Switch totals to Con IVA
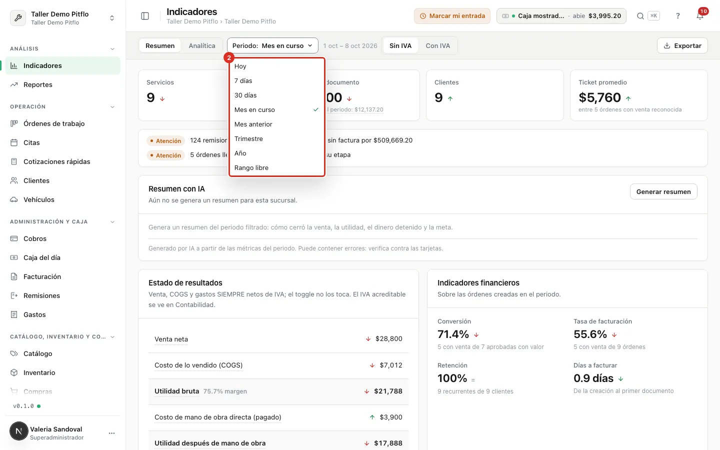 pyautogui.click(x=437, y=45)
